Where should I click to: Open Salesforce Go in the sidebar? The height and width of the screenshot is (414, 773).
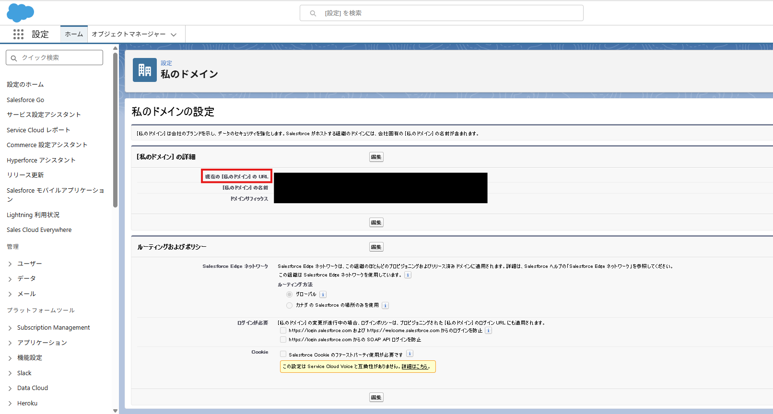click(x=25, y=100)
